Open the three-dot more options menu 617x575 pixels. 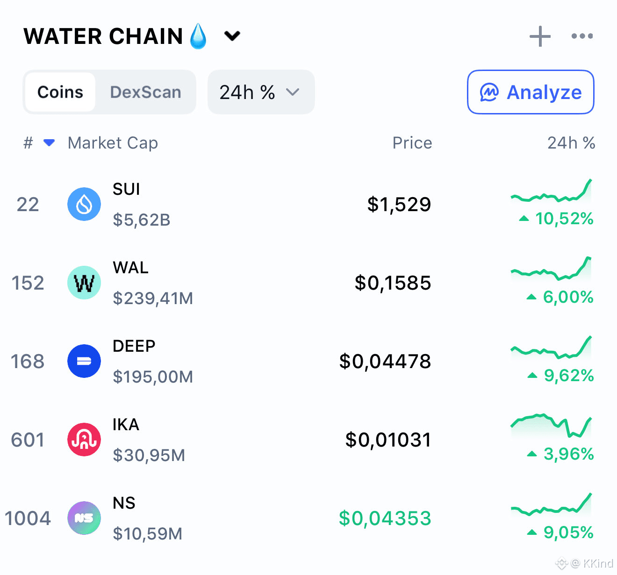(x=582, y=36)
